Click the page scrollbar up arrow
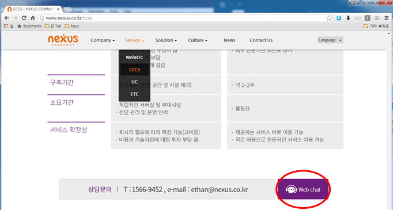 click(x=389, y=33)
